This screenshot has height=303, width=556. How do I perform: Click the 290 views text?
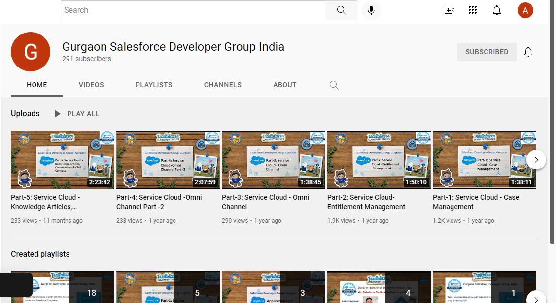(x=235, y=220)
